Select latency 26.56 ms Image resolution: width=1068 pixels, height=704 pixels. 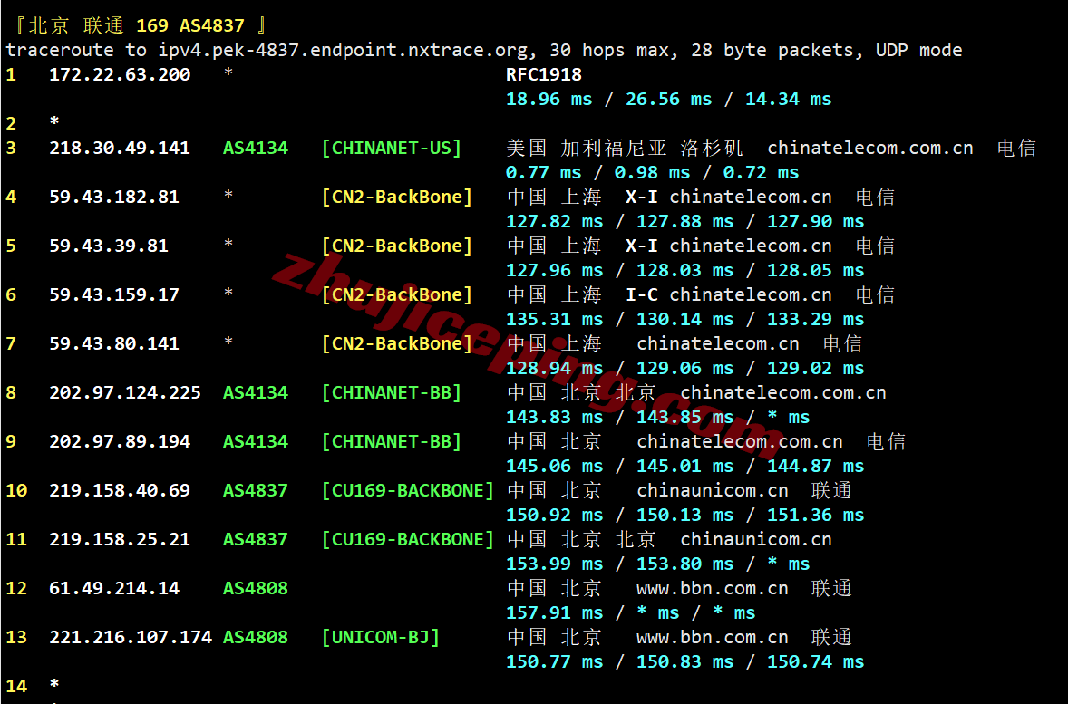pyautogui.click(x=669, y=100)
